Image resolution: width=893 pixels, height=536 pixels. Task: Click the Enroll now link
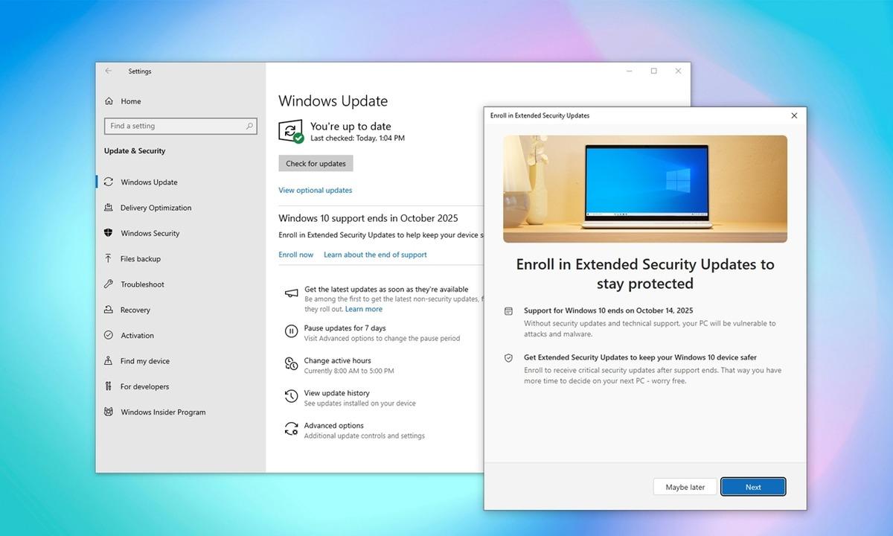(x=295, y=255)
